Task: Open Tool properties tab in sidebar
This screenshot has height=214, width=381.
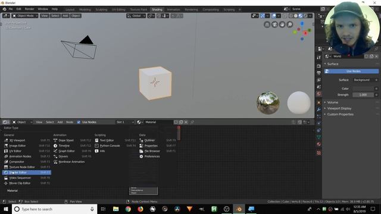Action: (319, 58)
